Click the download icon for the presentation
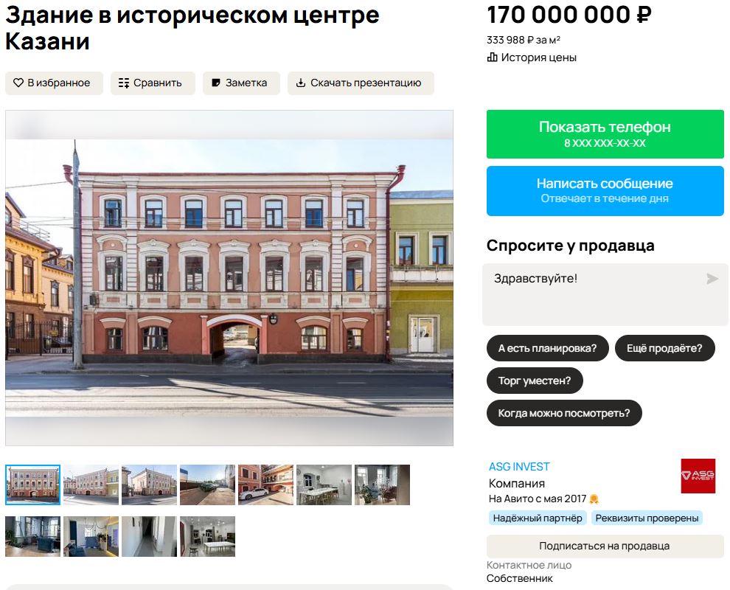The height and width of the screenshot is (590, 730). [301, 83]
